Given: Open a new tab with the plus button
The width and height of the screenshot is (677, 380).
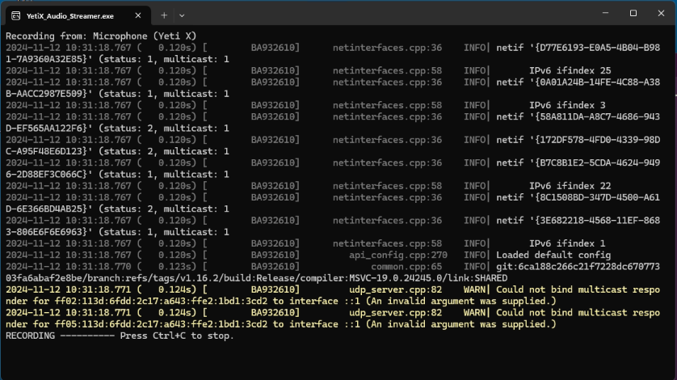Looking at the screenshot, I should (x=164, y=15).
